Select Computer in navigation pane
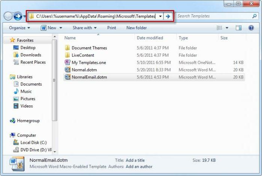Image resolution: width=262 pixels, height=176 pixels. tap(27, 135)
